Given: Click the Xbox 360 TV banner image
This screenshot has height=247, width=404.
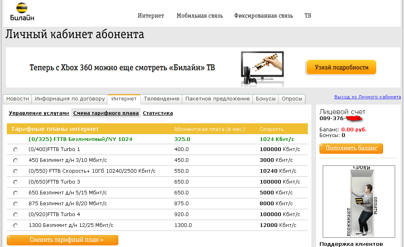Looking at the screenshot, I should tap(262, 68).
